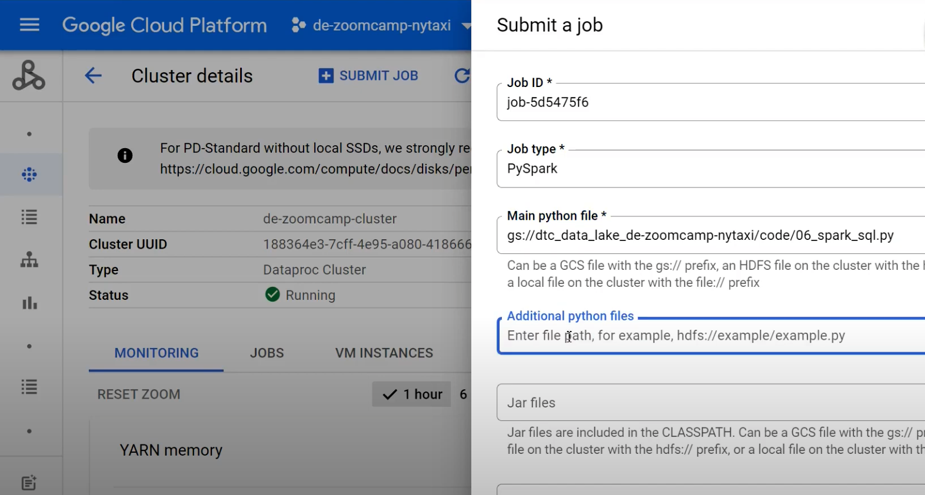Click the project hexagon icon beside de-zoomcamp-nytaxi

pyautogui.click(x=298, y=25)
